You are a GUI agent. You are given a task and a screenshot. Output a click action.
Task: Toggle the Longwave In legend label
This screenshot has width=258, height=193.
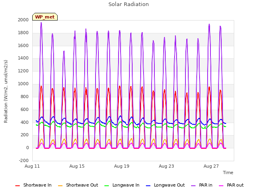tap(126, 185)
